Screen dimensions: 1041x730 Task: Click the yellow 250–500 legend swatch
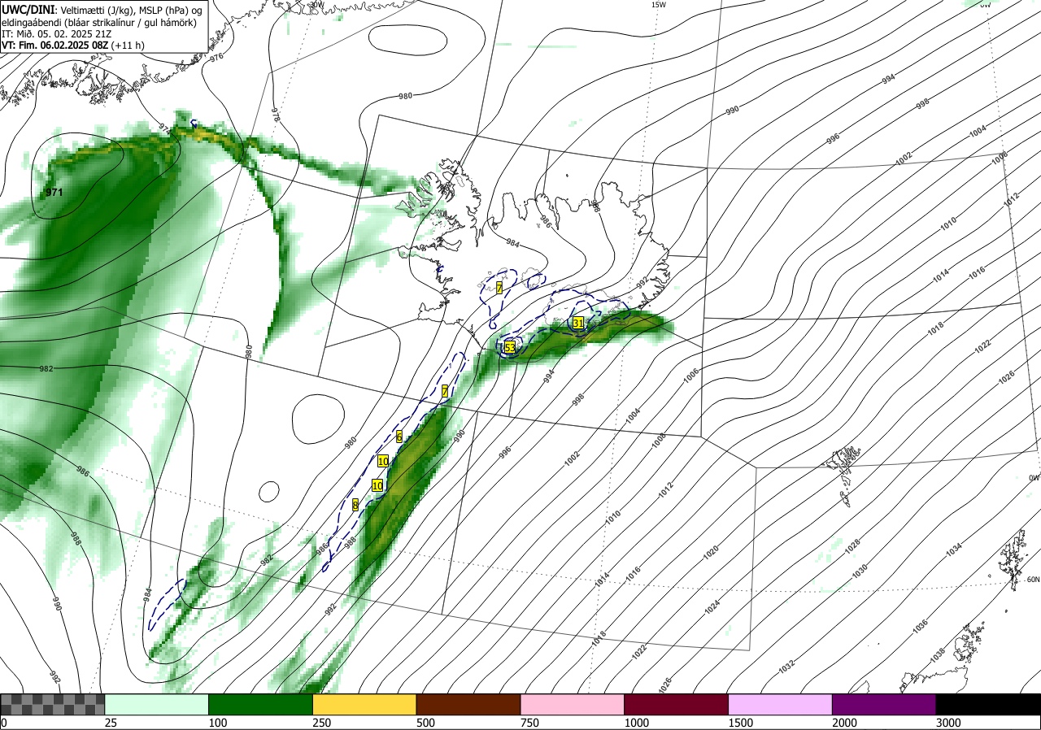point(364,704)
